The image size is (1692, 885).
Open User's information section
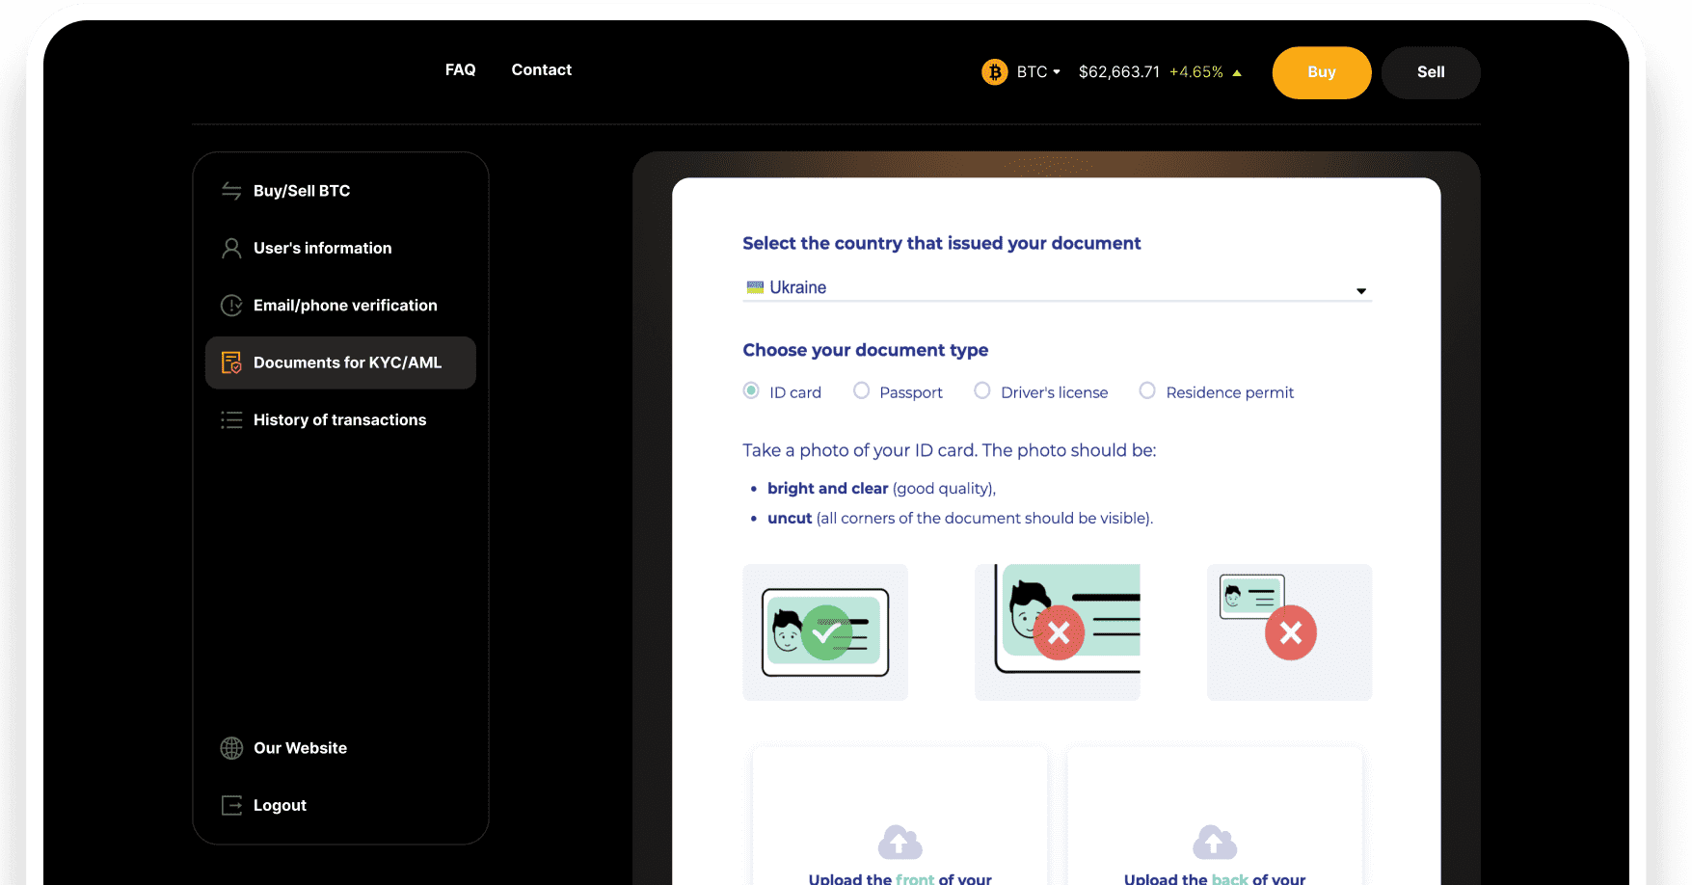(x=340, y=248)
